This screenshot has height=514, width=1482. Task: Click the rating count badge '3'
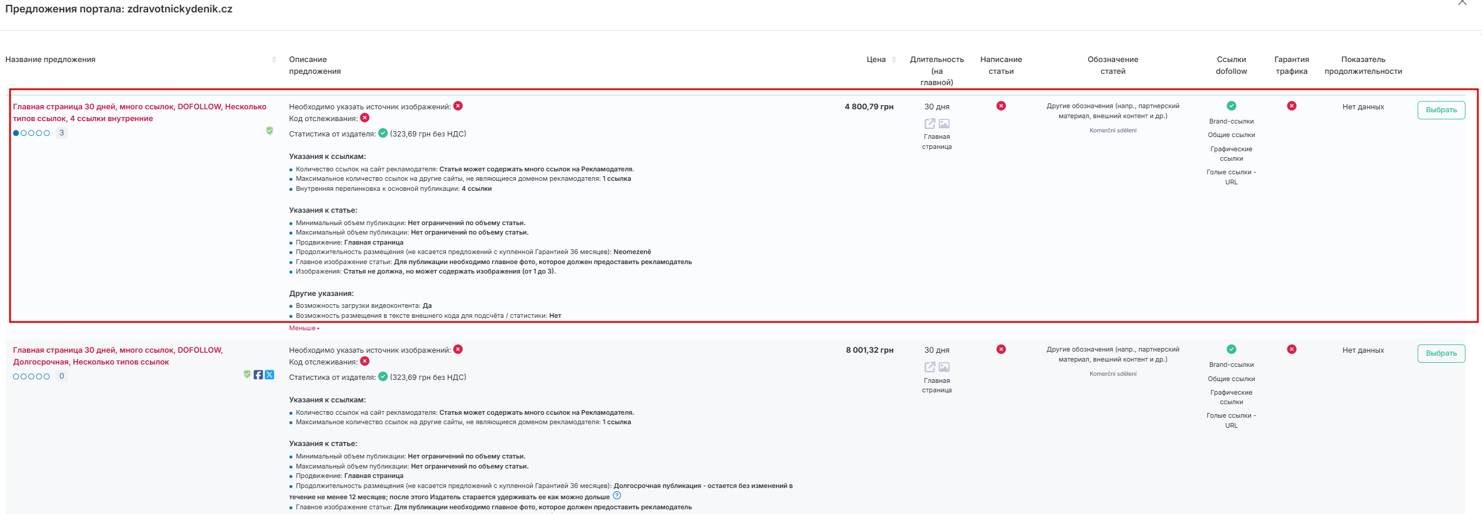click(x=61, y=133)
